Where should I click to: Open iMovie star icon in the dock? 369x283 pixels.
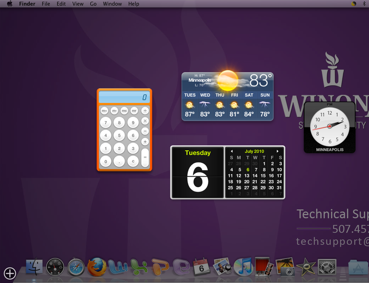pos(306,267)
